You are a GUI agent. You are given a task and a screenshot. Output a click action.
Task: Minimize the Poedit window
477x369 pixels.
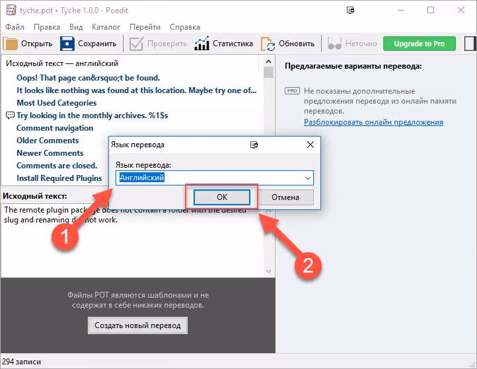401,10
